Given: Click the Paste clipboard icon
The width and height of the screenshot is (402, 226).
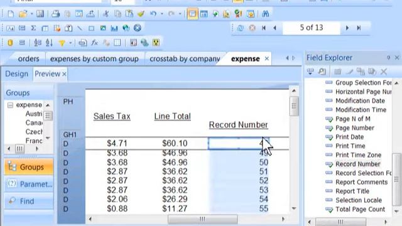Looking at the screenshot, I should (x=129, y=14).
